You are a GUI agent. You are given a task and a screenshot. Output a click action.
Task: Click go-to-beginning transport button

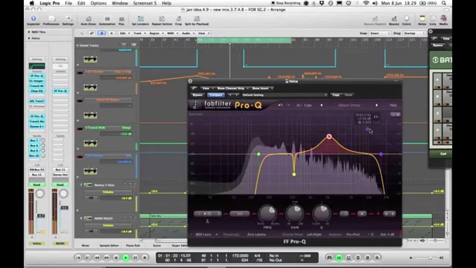tap(78, 257)
